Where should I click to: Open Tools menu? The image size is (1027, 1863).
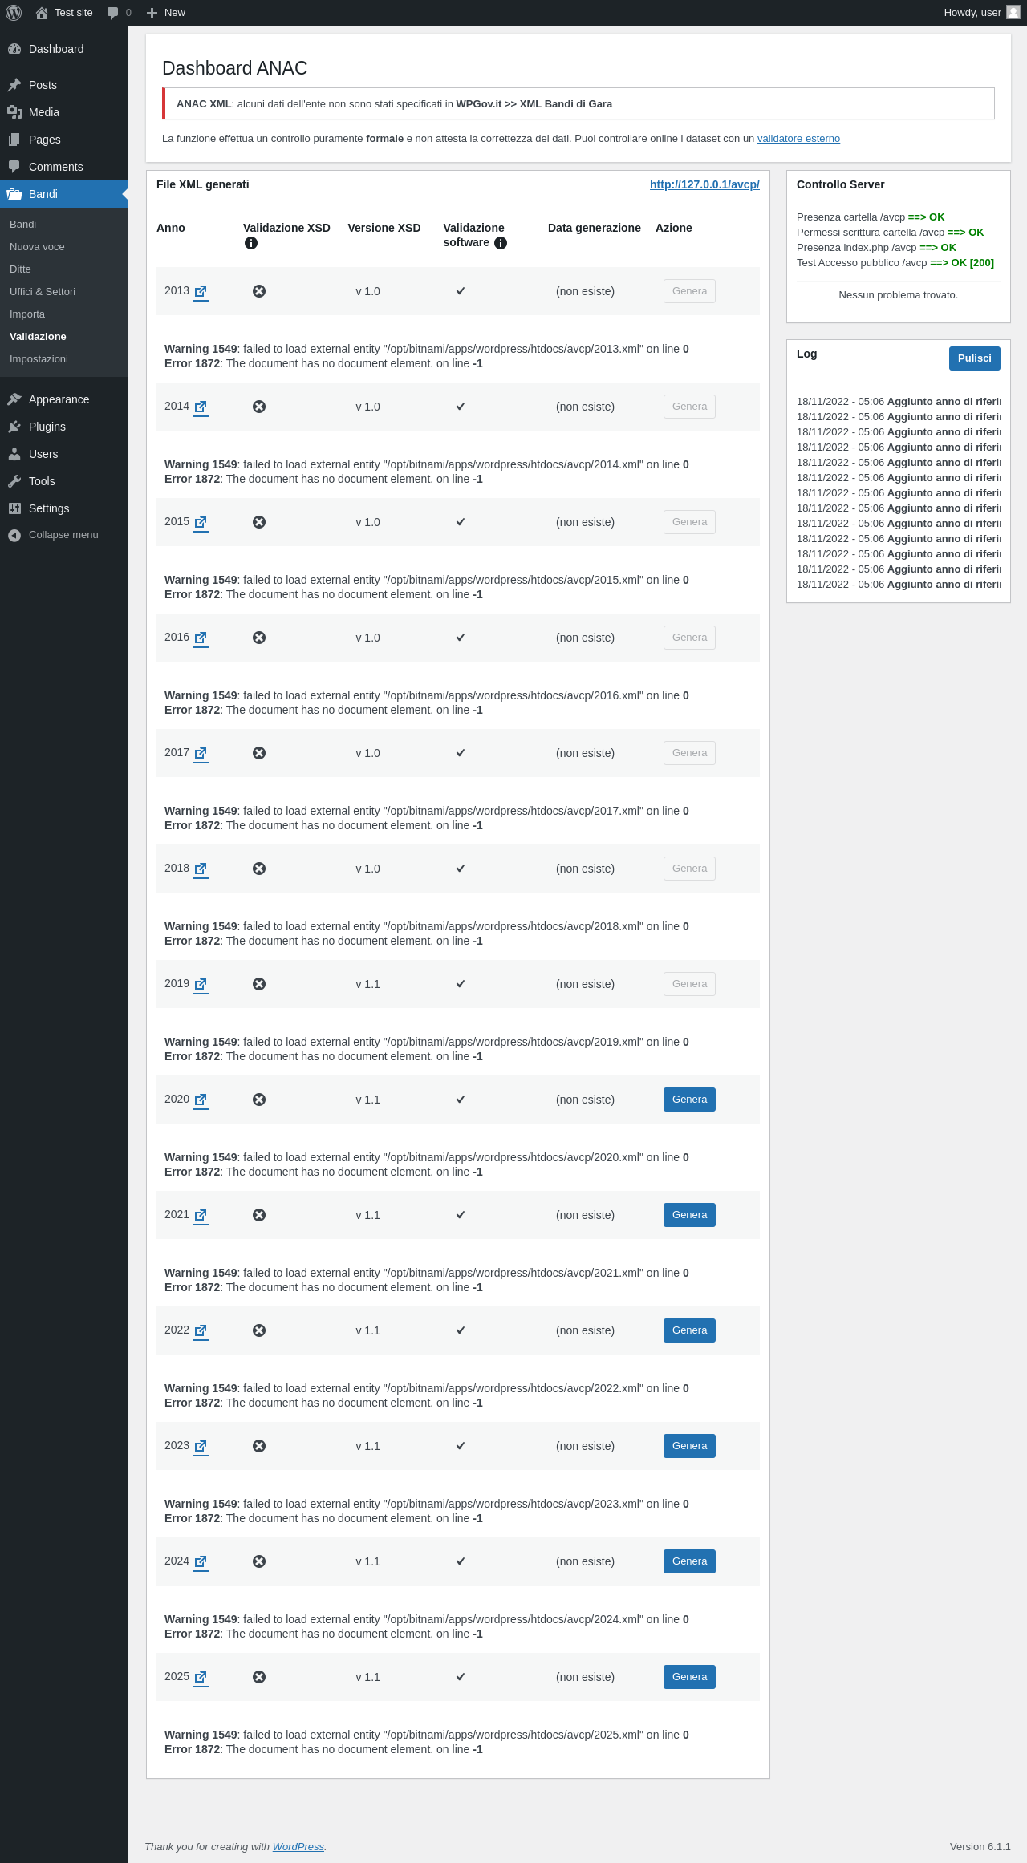64,481
